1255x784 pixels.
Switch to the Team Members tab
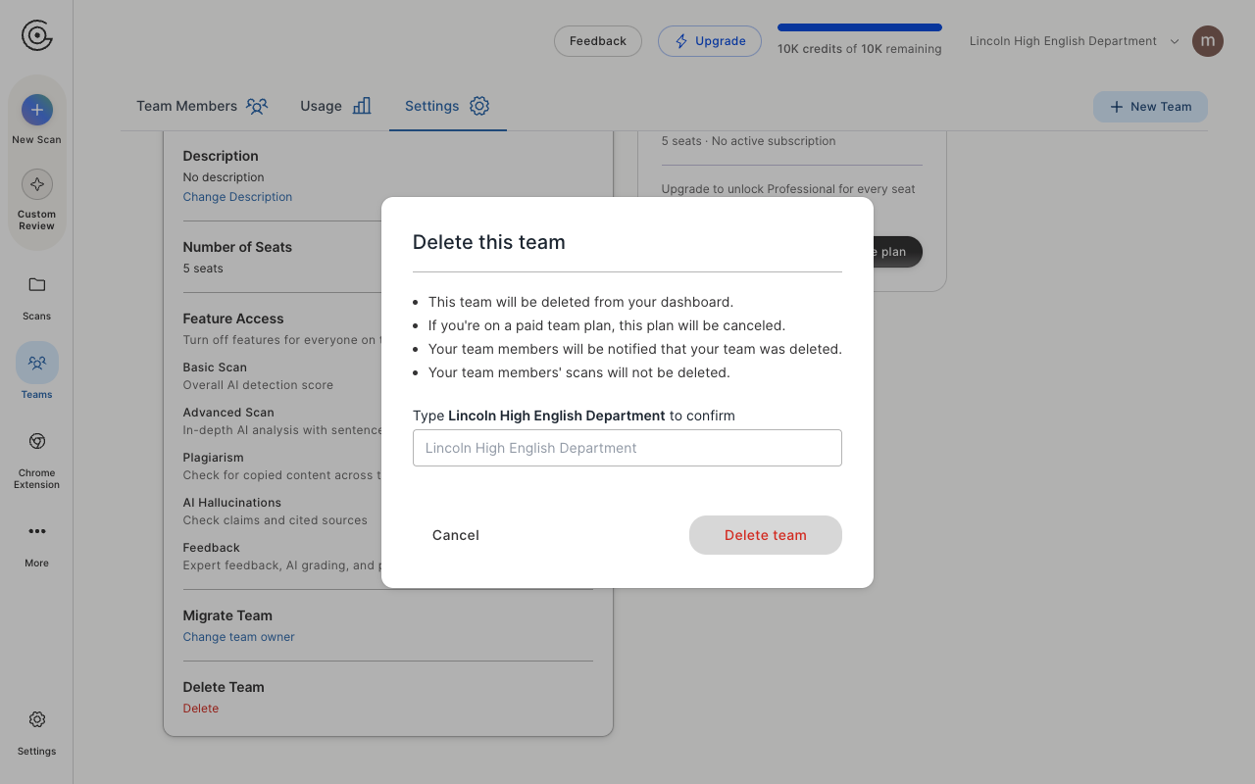(202, 106)
